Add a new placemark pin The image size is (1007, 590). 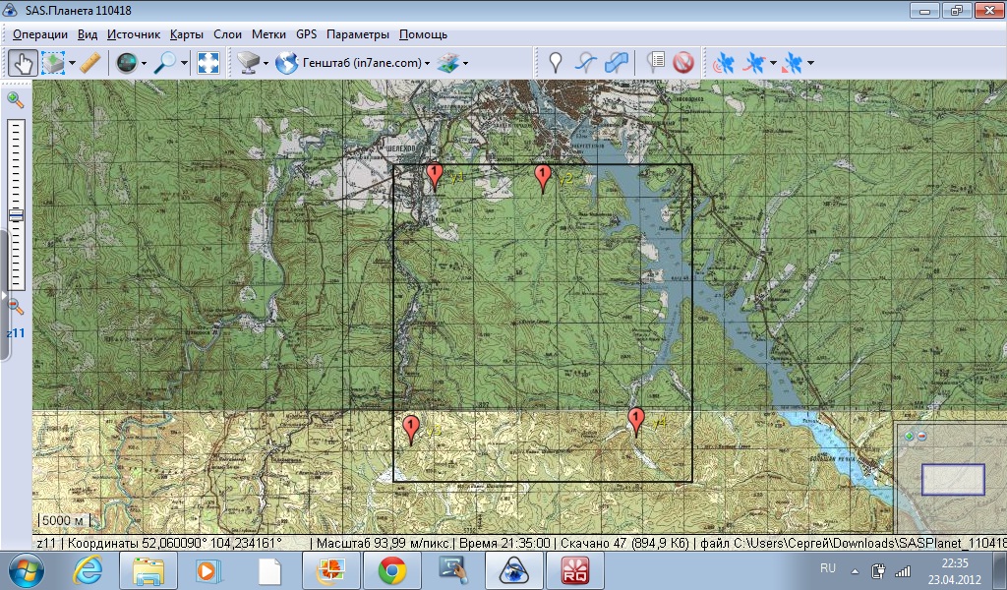pyautogui.click(x=556, y=63)
